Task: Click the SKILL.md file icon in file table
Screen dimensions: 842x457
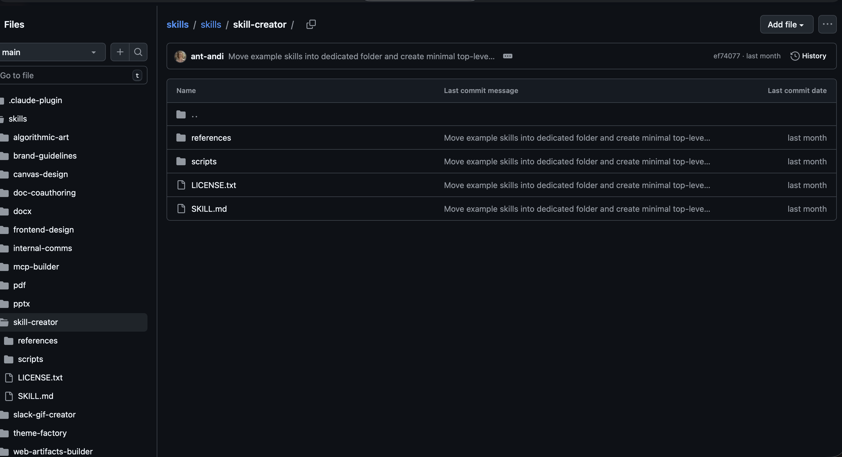Action: [181, 209]
